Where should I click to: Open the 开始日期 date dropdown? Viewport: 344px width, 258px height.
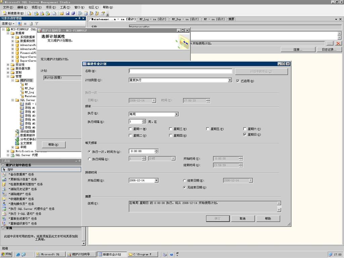[156, 180]
